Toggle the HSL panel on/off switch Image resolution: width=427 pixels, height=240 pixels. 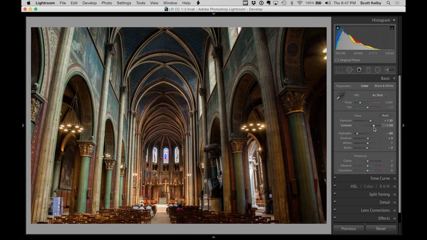[335, 186]
